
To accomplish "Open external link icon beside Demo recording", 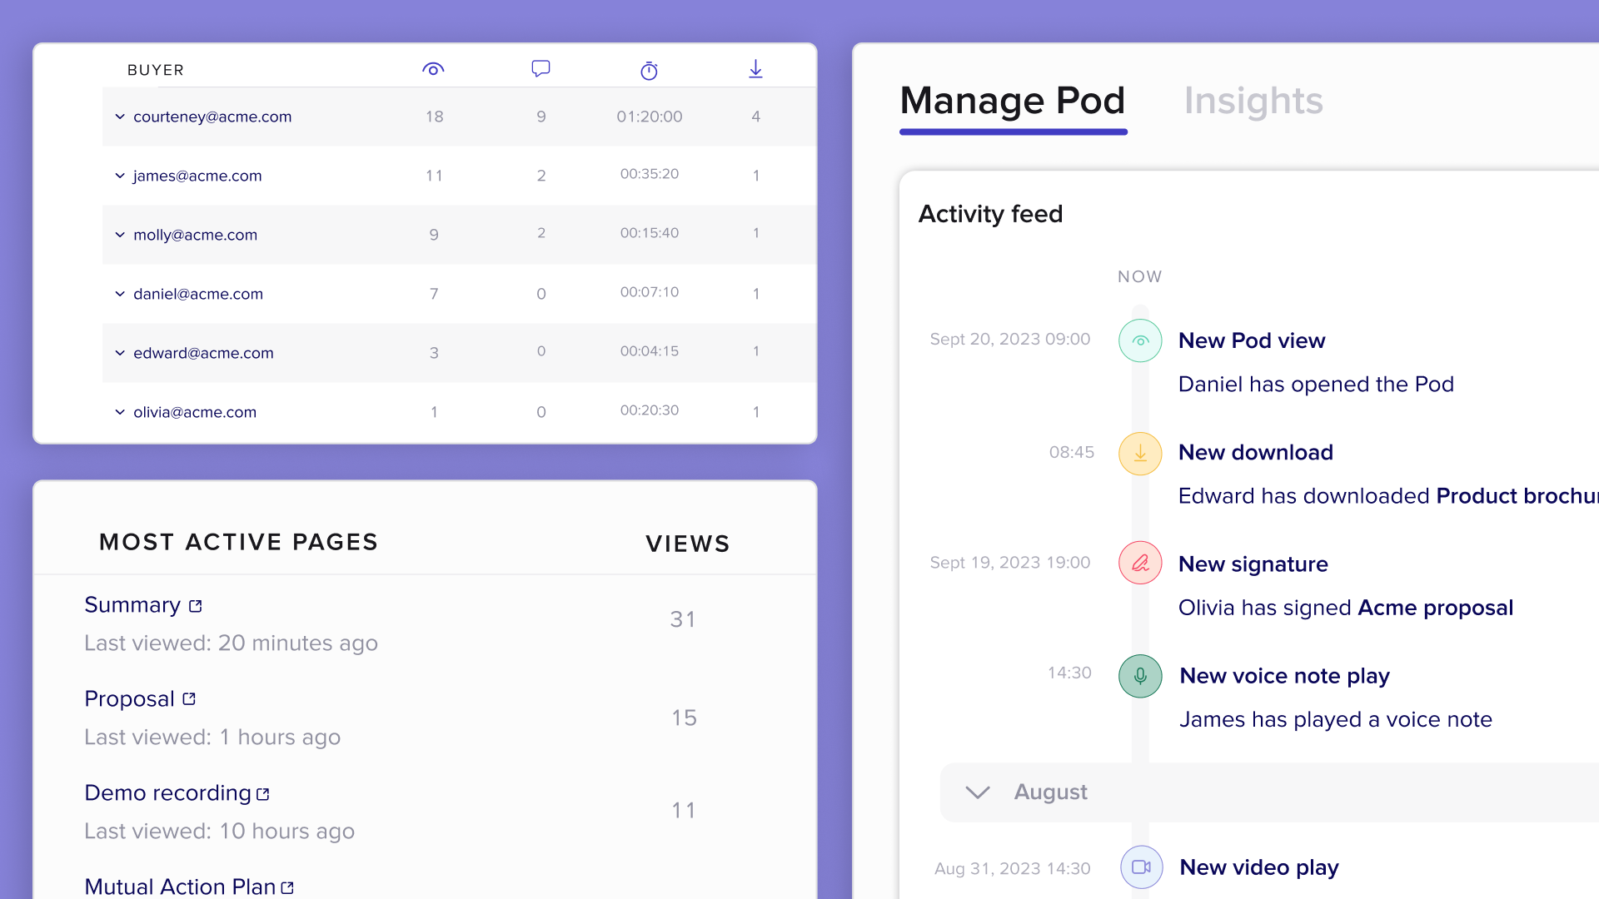I will click(x=263, y=794).
